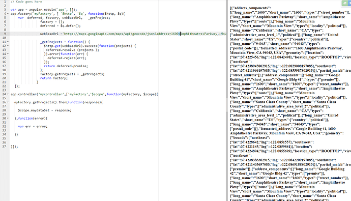
Task: Click line number 9 in the gutter
Action: (5, 34)
